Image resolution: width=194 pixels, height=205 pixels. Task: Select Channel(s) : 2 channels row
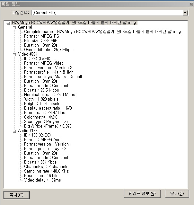coord(46,167)
